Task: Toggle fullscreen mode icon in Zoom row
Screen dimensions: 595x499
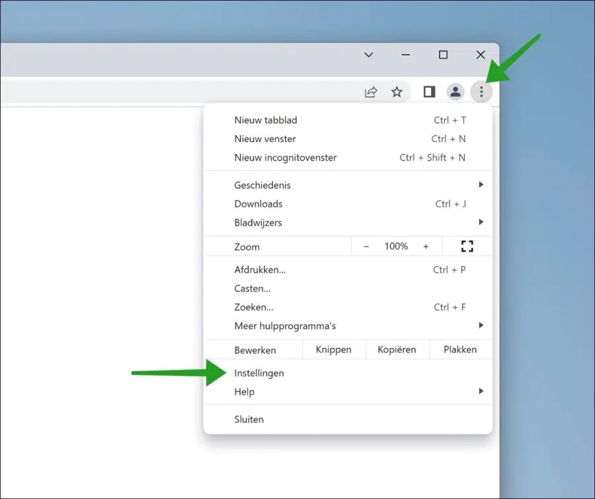Action: [467, 247]
